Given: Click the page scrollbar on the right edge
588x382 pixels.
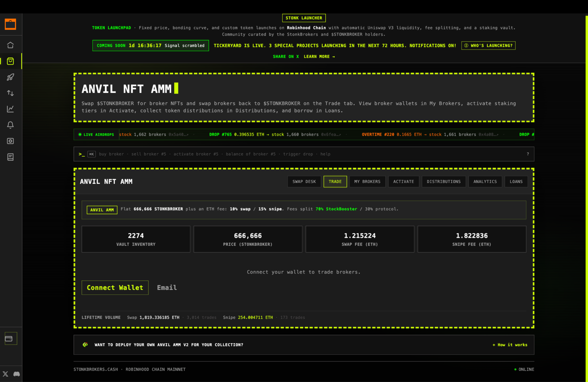Looking at the screenshot, I should [x=587, y=198].
